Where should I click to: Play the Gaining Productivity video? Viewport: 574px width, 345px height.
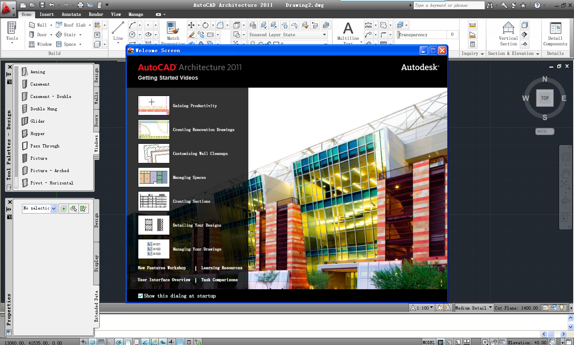click(154, 106)
